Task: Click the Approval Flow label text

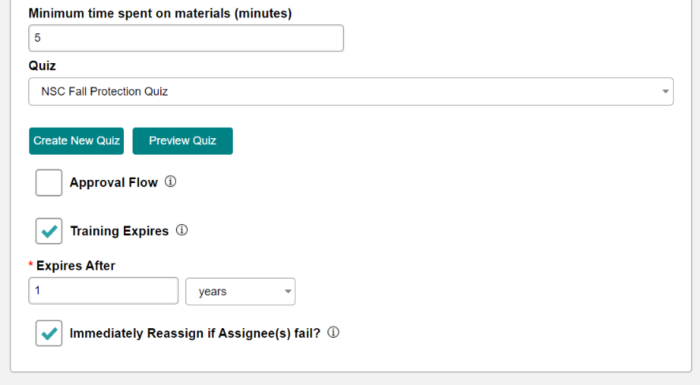Action: click(114, 182)
